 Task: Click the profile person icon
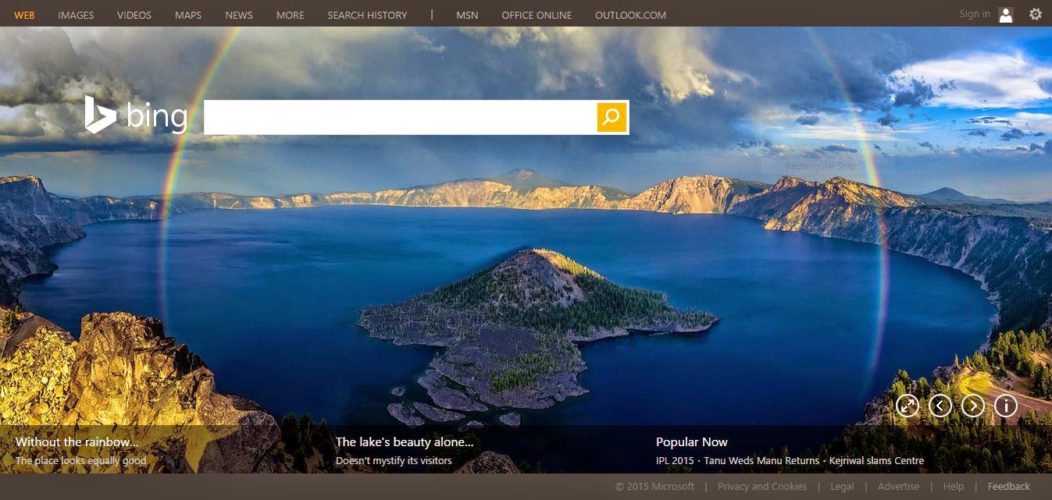tap(1006, 14)
